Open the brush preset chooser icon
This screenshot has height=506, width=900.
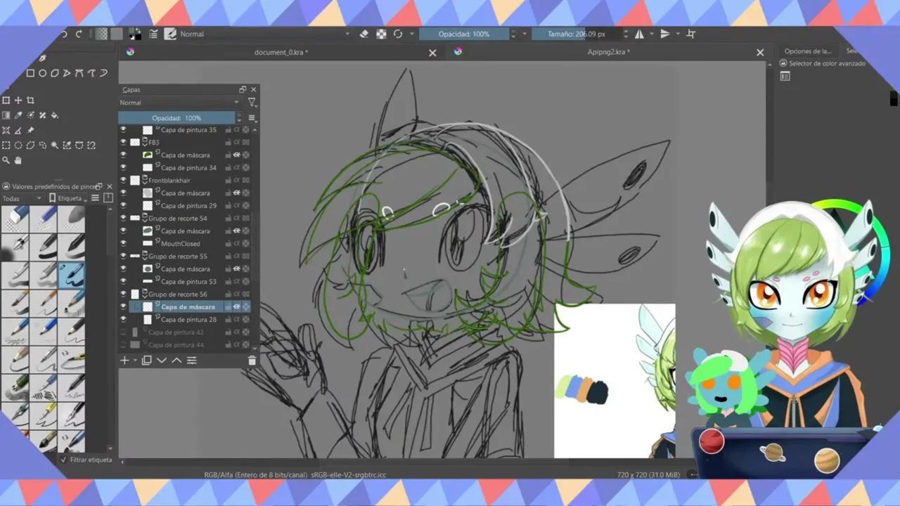[x=170, y=34]
